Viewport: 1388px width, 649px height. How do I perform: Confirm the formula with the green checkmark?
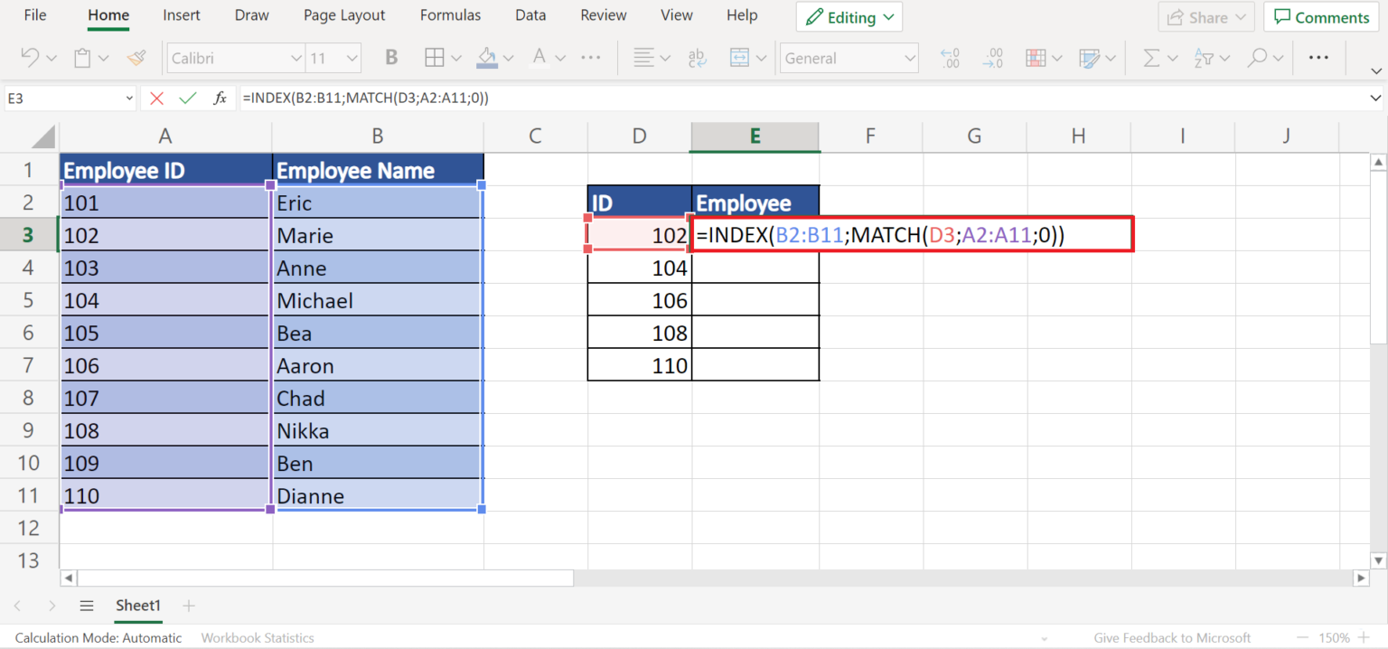(187, 98)
